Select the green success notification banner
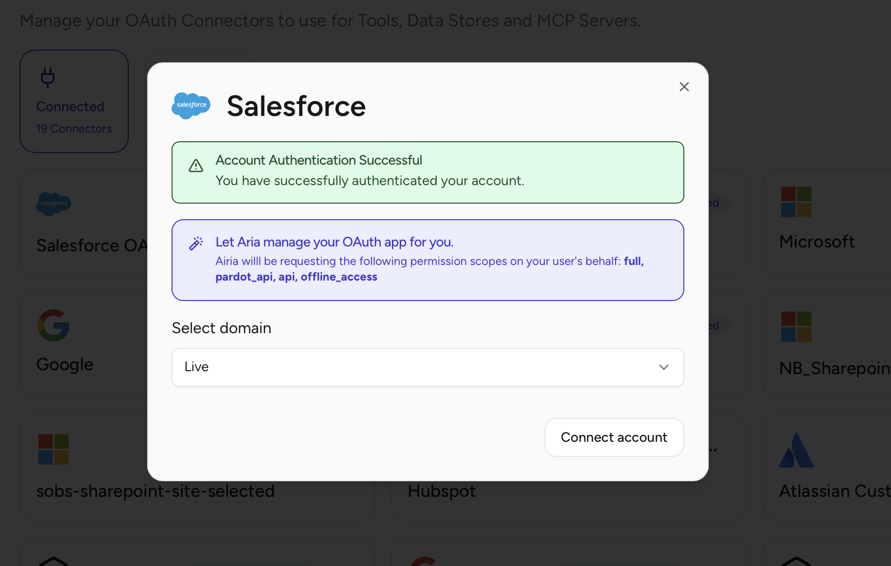Screen dimensions: 891x566 (x=427, y=172)
